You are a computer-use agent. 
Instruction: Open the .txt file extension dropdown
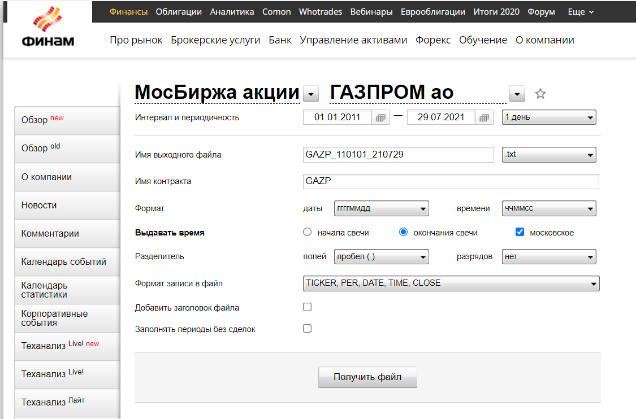549,154
